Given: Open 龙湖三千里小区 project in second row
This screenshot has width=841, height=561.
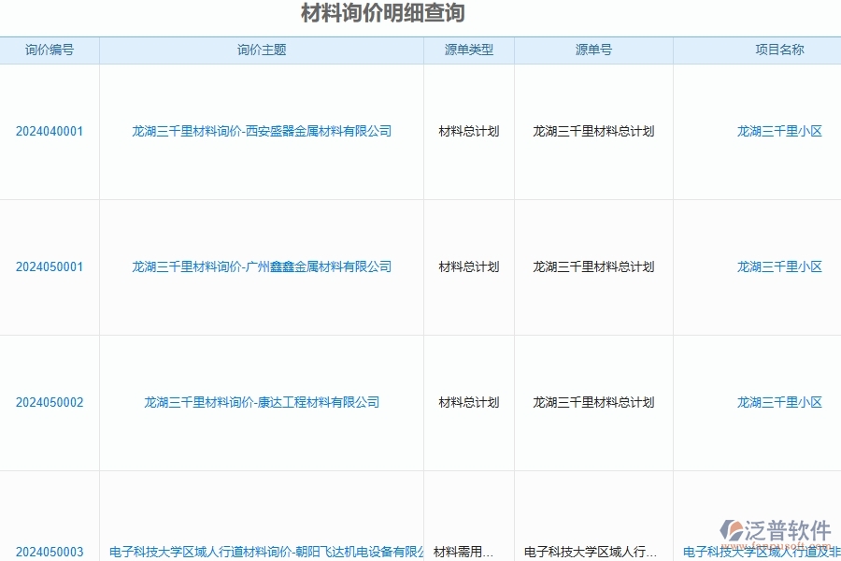Looking at the screenshot, I should click(x=778, y=266).
